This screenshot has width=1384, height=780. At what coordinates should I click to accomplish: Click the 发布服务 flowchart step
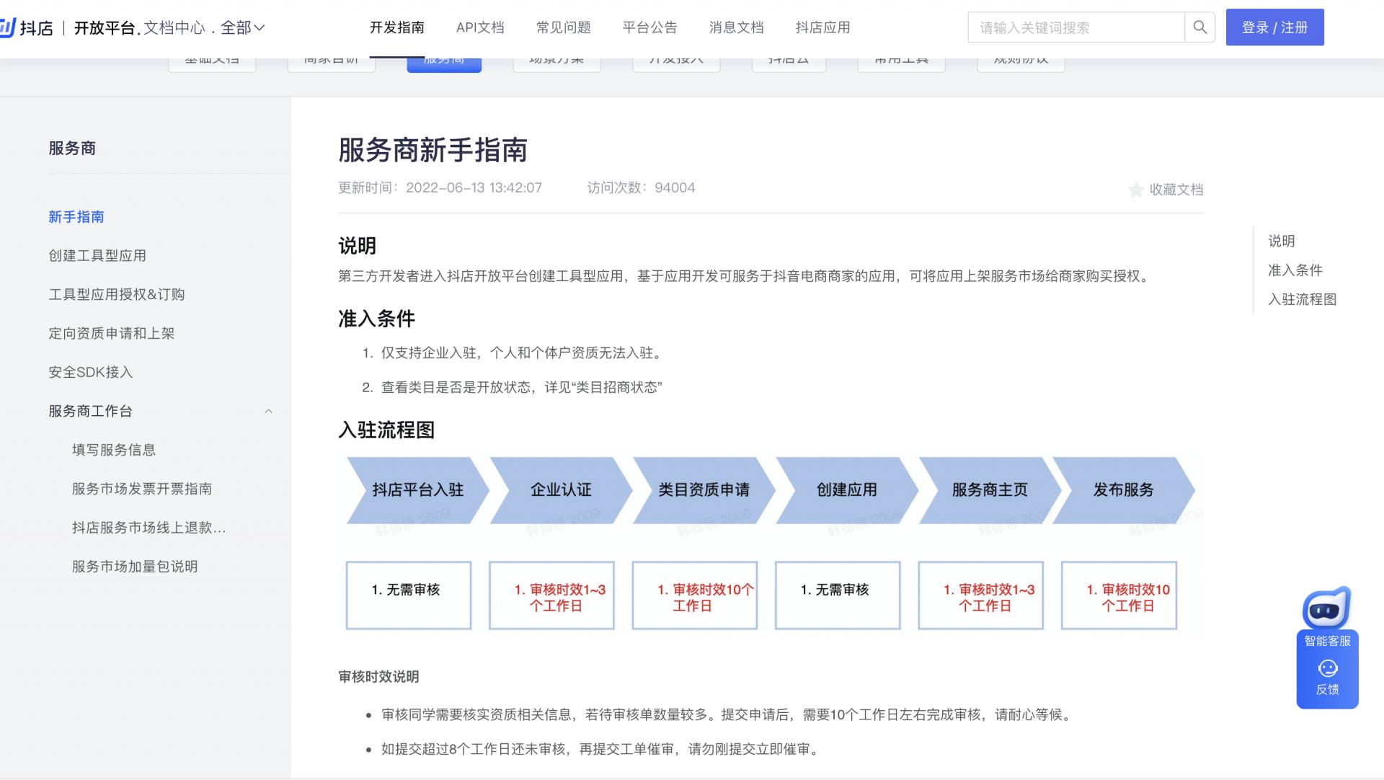coord(1123,490)
